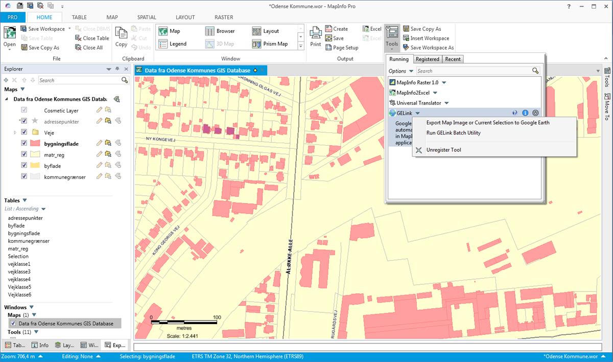Open a new Prism Map window
The height and width of the screenshot is (362, 613).
[271, 44]
